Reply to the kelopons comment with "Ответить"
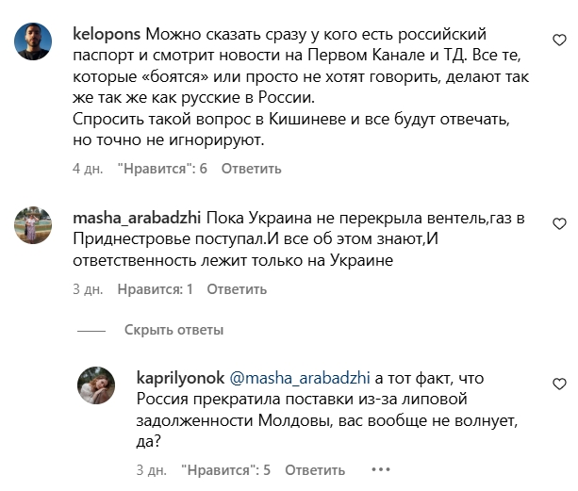The height and width of the screenshot is (491, 578). tap(252, 169)
